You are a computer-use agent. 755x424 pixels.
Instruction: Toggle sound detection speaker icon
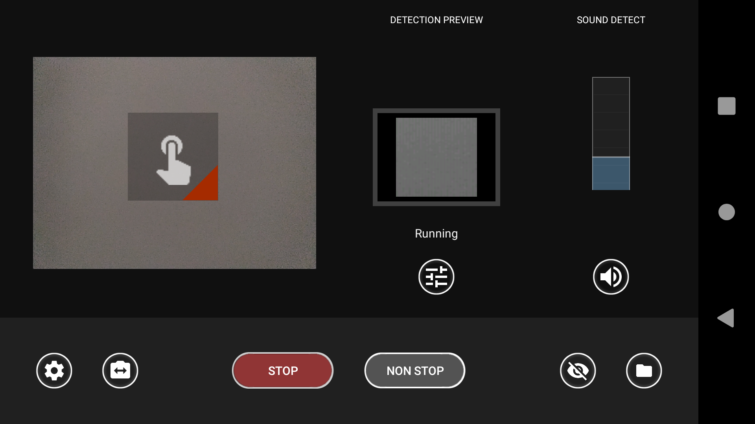pyautogui.click(x=611, y=277)
